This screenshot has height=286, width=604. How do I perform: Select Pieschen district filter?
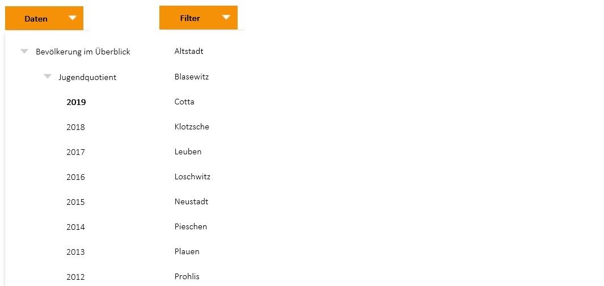point(191,226)
